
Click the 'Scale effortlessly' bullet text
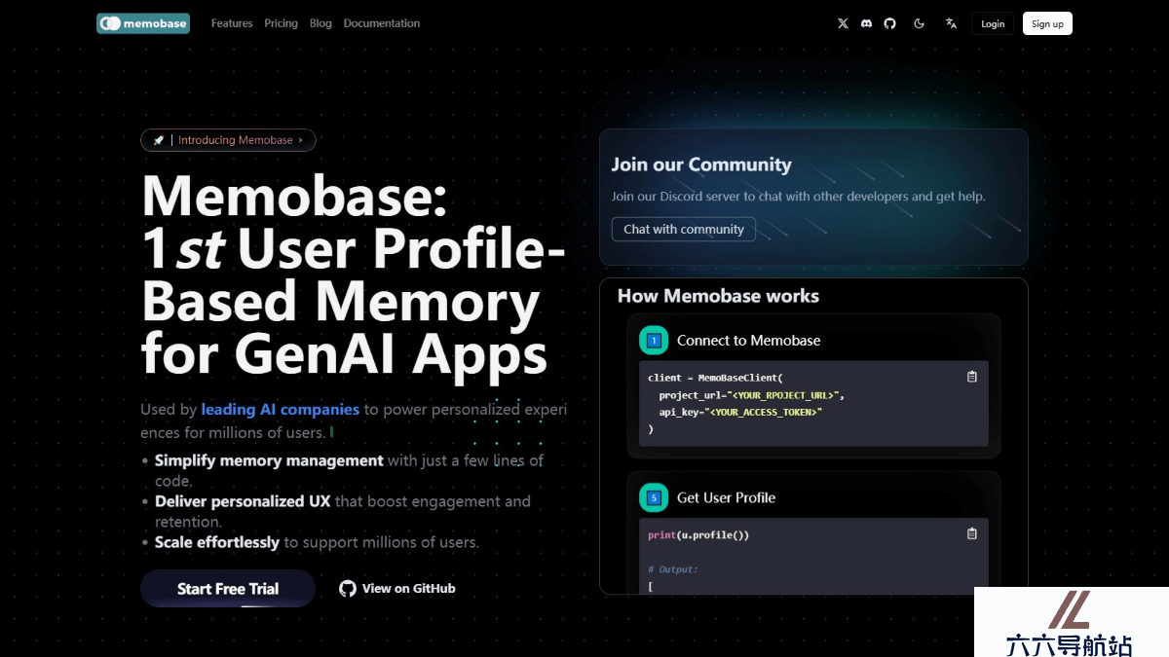tap(217, 542)
